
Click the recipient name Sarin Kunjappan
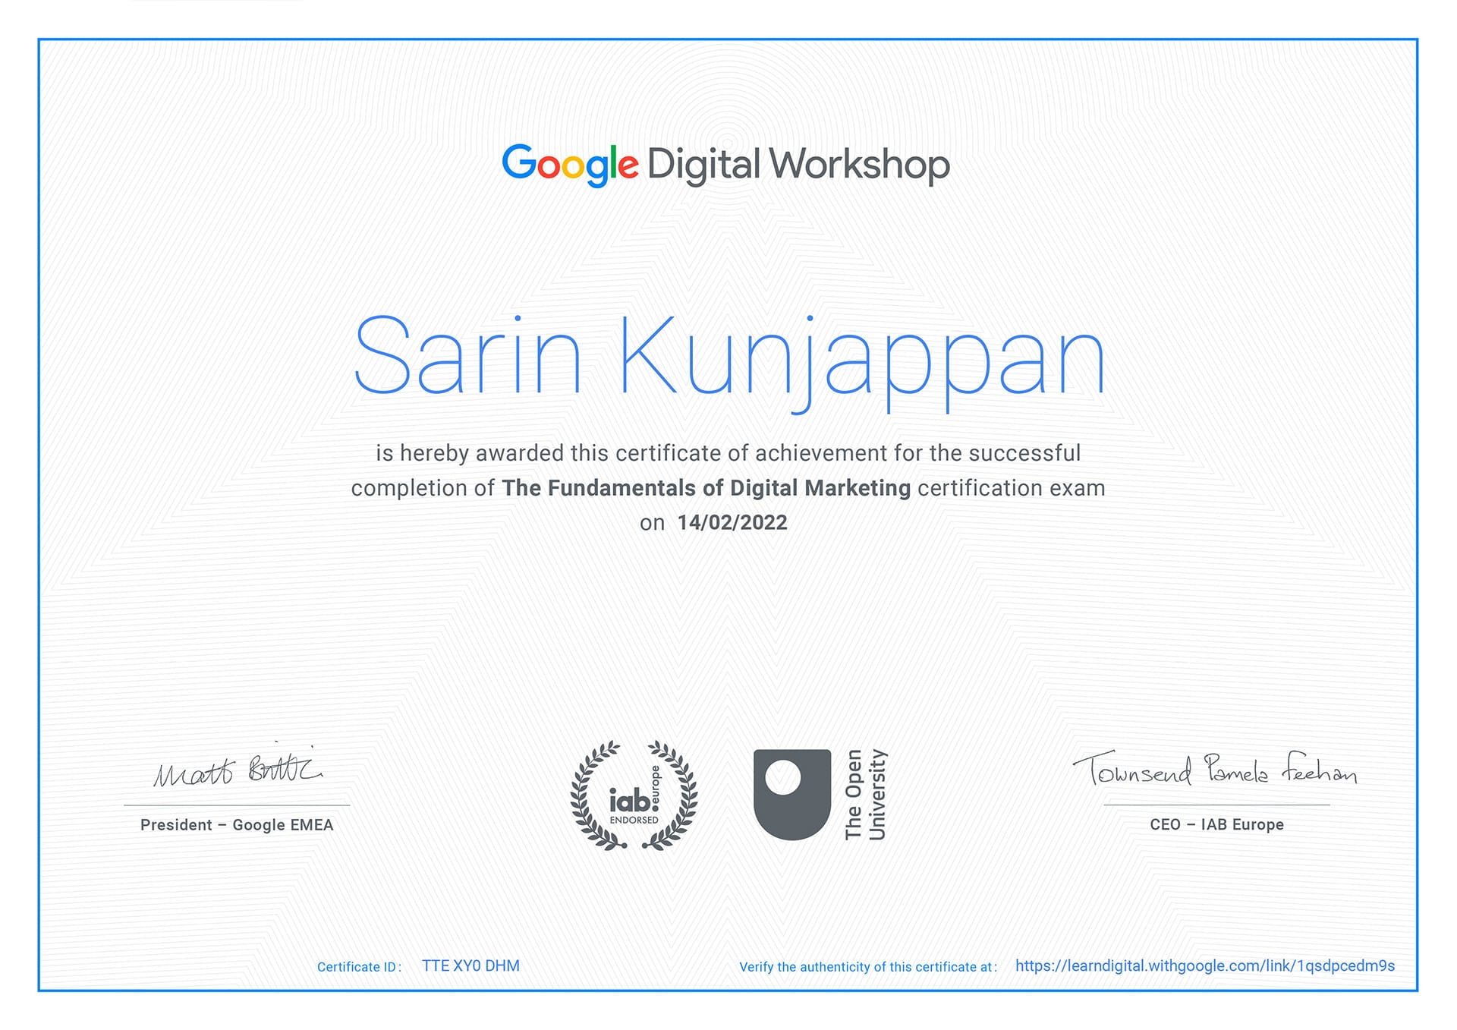point(728,357)
